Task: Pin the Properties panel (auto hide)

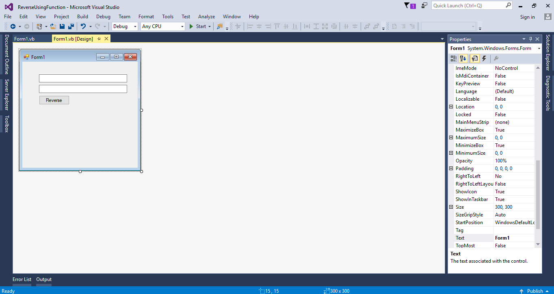Action: click(x=530, y=39)
